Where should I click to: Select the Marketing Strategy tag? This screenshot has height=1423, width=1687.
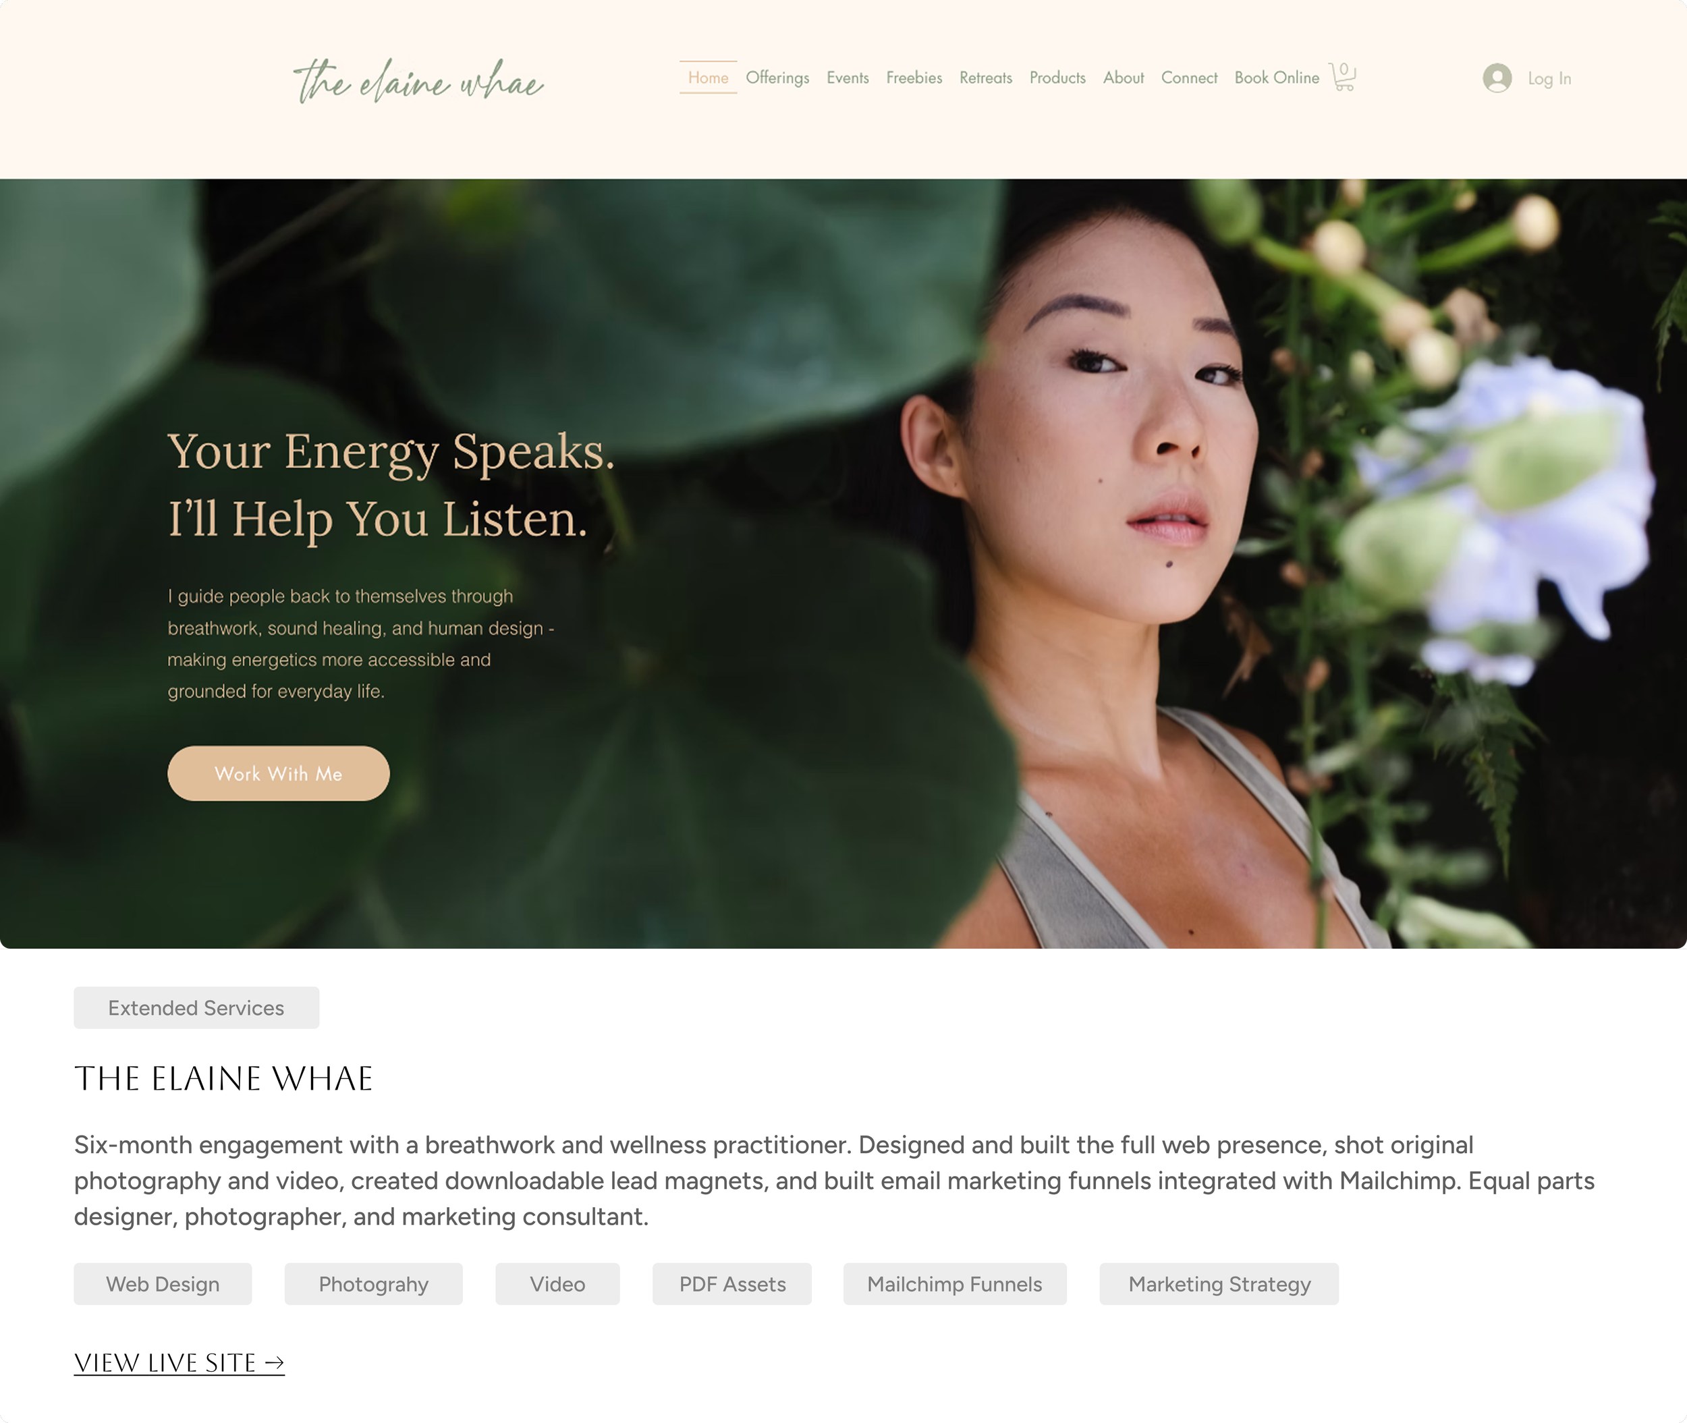[x=1219, y=1283]
